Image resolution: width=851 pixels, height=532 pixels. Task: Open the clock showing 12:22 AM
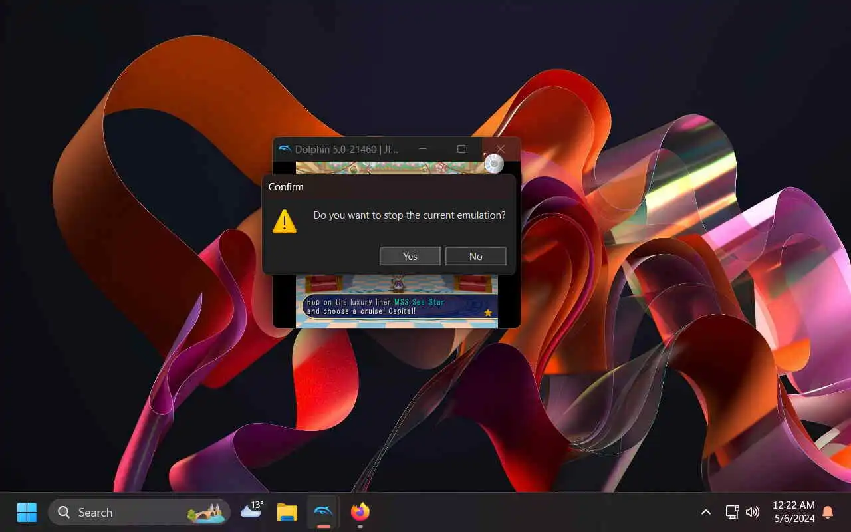coord(794,512)
